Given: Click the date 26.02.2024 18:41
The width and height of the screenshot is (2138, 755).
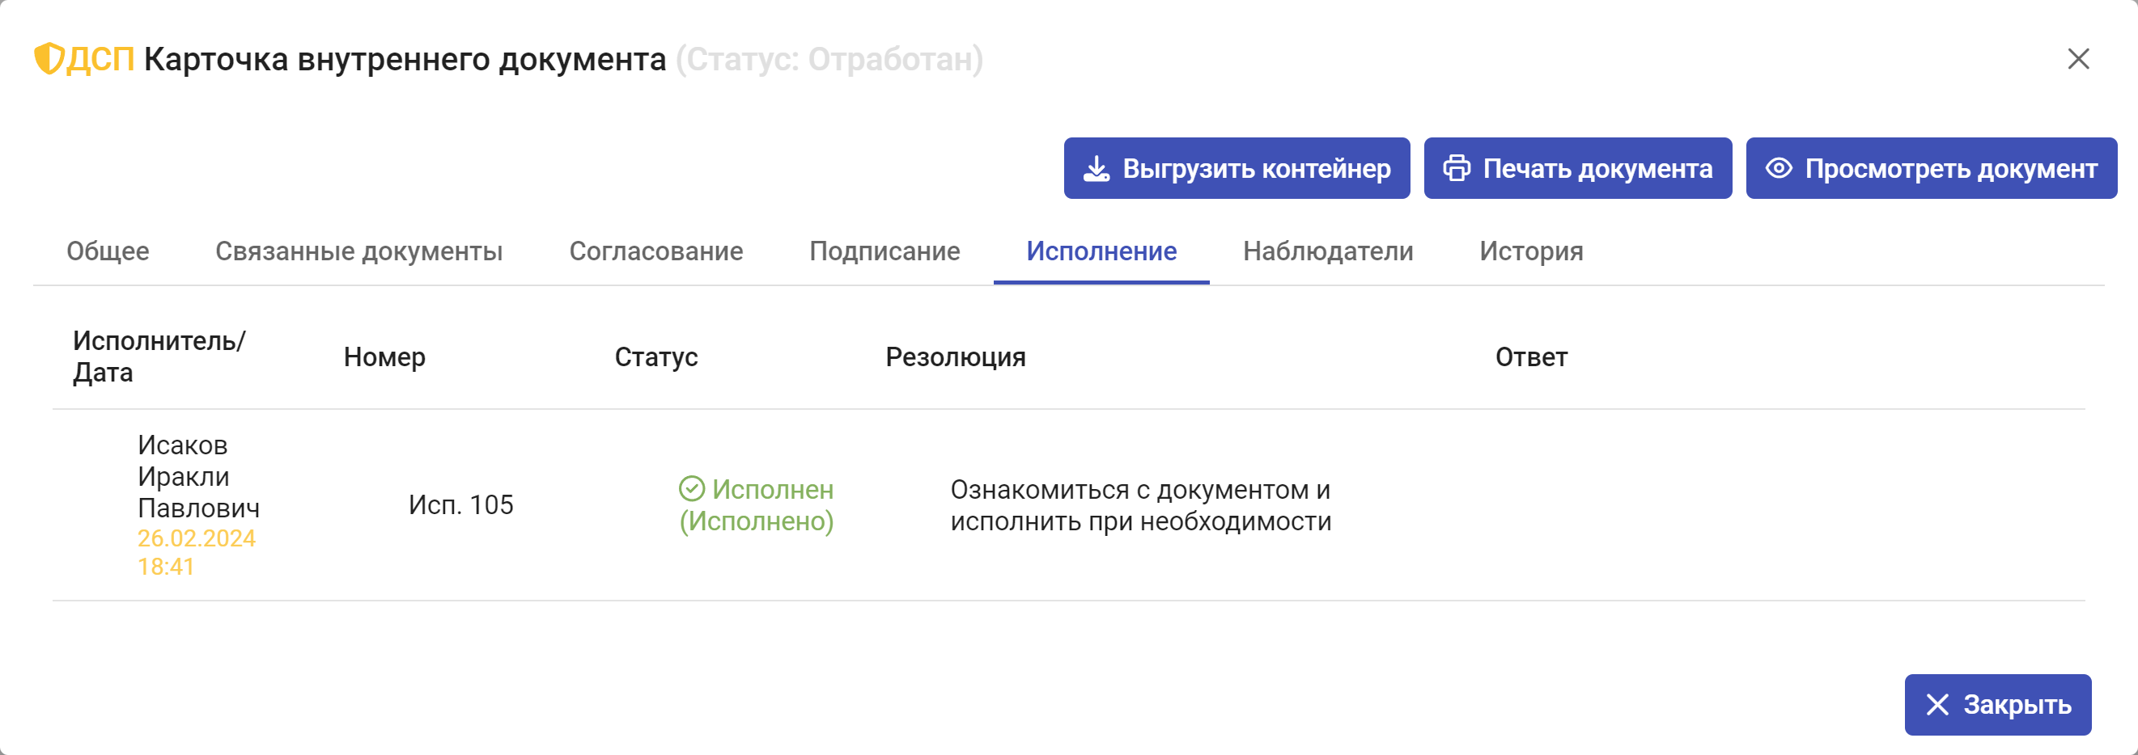Looking at the screenshot, I should [196, 552].
